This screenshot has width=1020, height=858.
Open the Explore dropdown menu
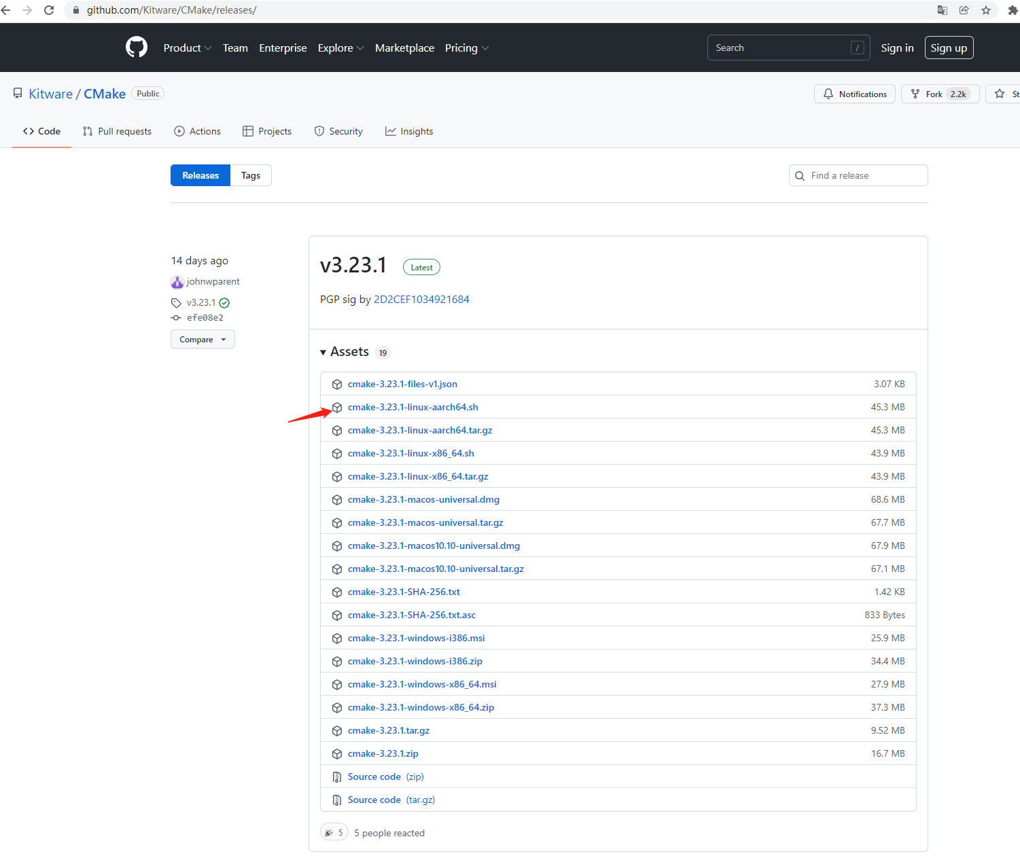[340, 48]
